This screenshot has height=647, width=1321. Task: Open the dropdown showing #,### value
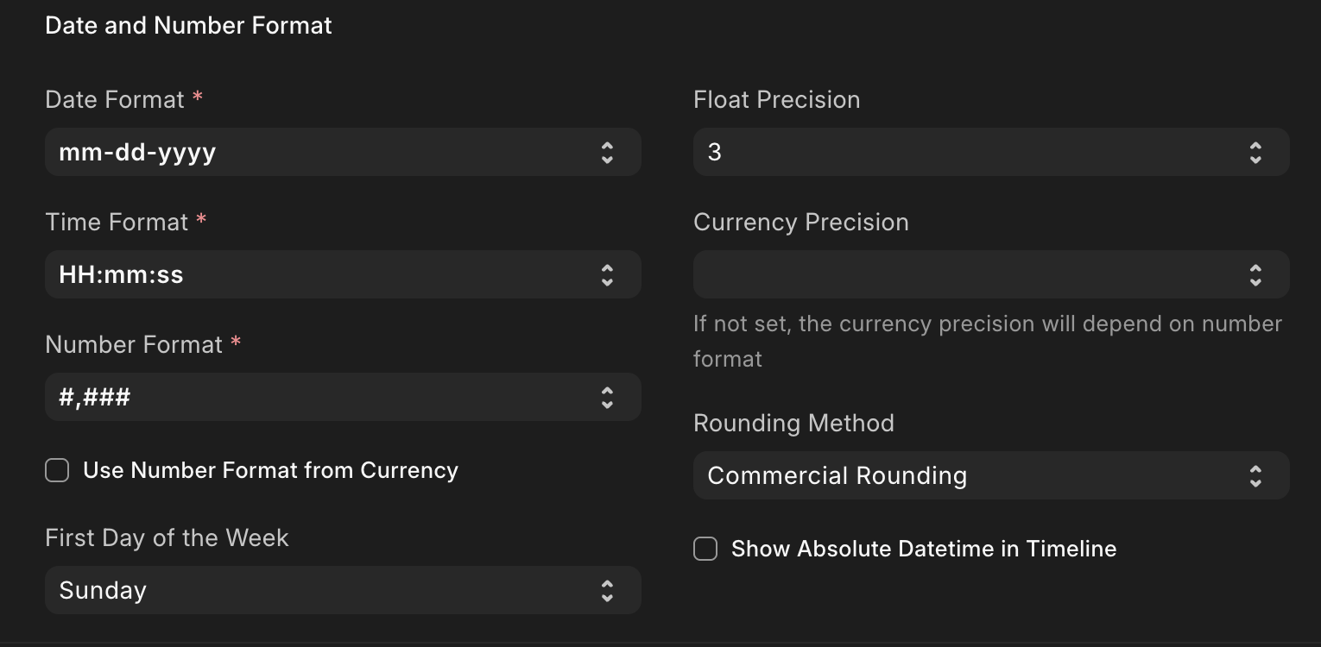pyautogui.click(x=328, y=398)
